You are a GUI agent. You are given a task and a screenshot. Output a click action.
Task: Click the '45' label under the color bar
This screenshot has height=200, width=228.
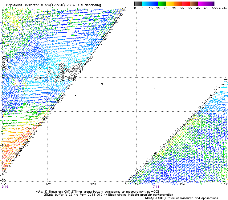click(206, 8)
